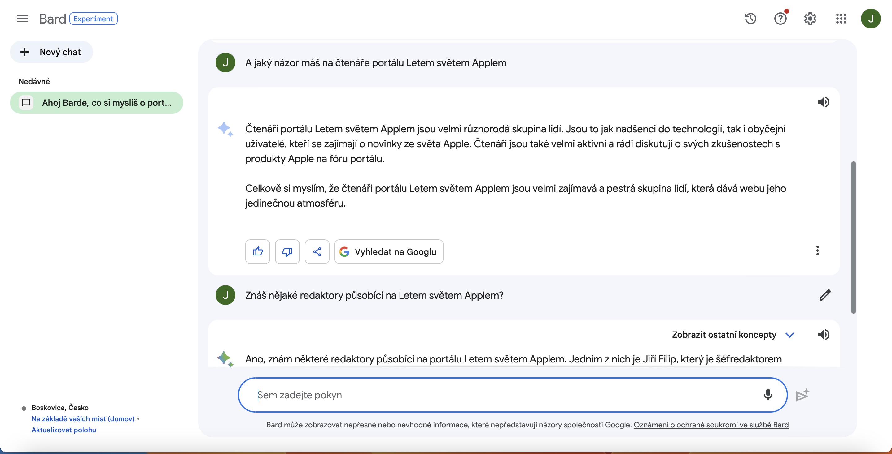Click the thumbs up button

pyautogui.click(x=257, y=252)
